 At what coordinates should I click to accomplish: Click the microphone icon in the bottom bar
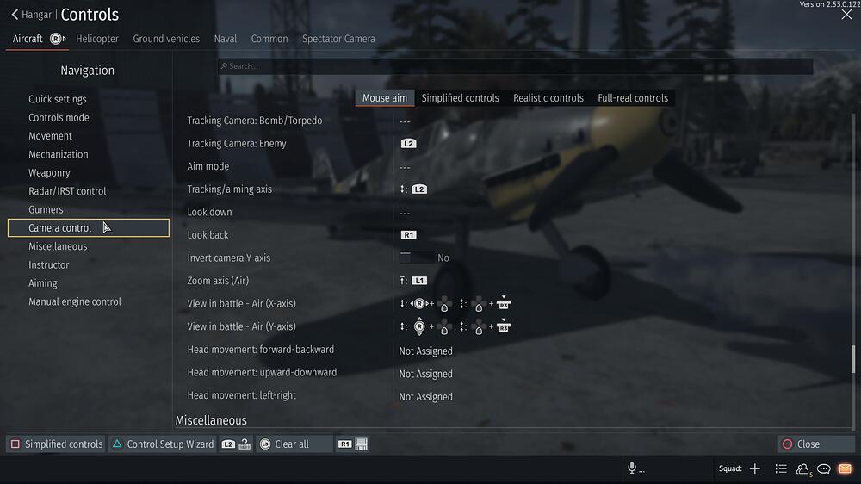click(x=632, y=468)
